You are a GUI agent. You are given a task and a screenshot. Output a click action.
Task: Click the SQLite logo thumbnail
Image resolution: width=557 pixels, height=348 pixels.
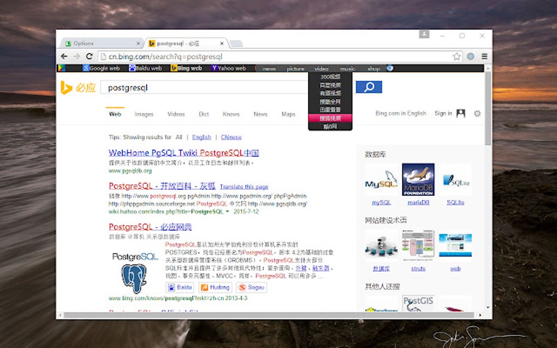[455, 179]
